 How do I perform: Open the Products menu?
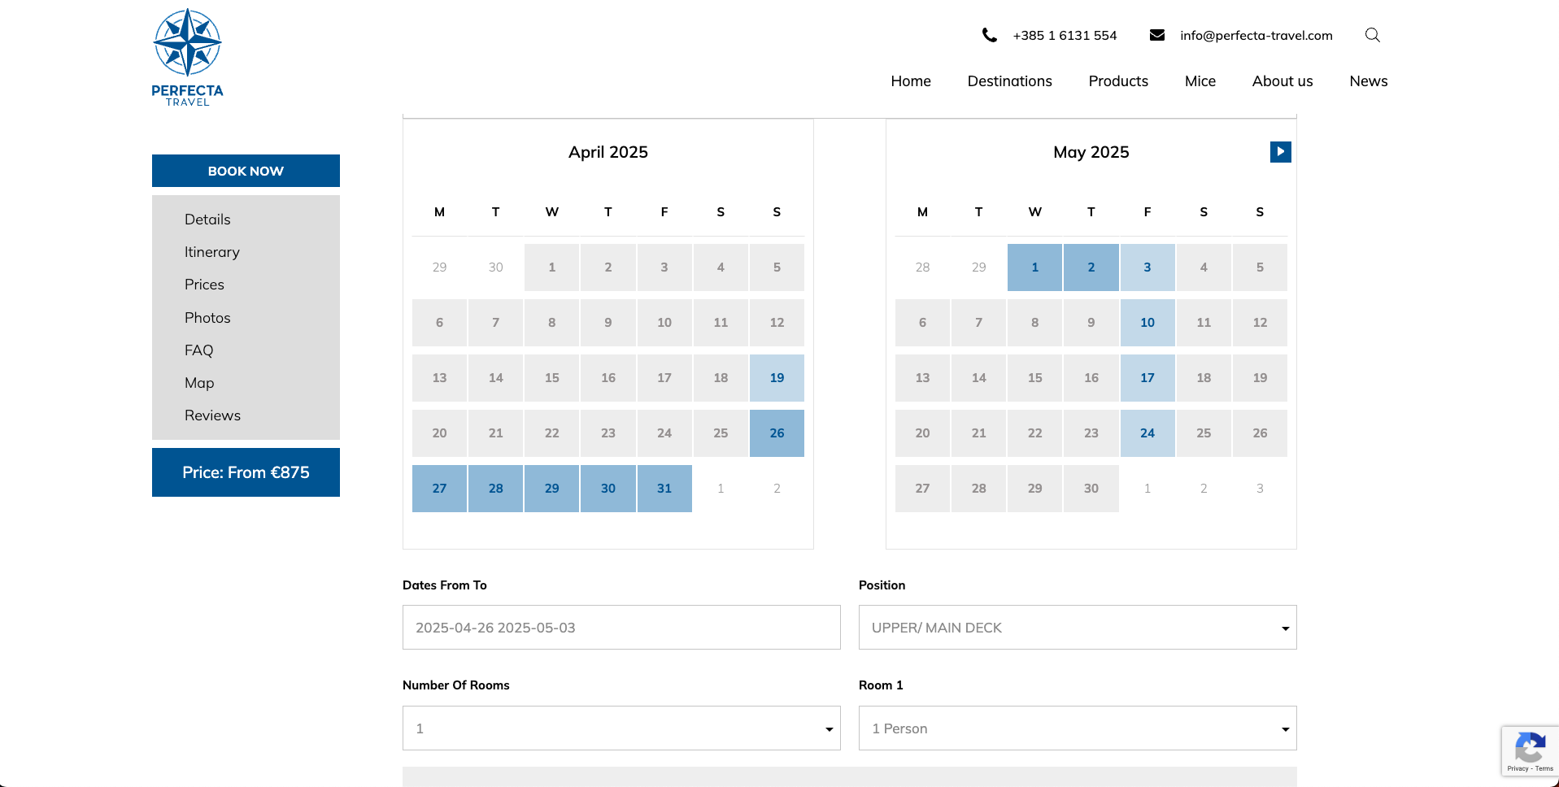pyautogui.click(x=1118, y=81)
